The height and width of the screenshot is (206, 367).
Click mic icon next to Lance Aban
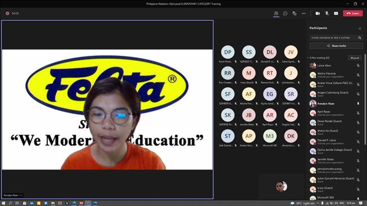(x=358, y=65)
